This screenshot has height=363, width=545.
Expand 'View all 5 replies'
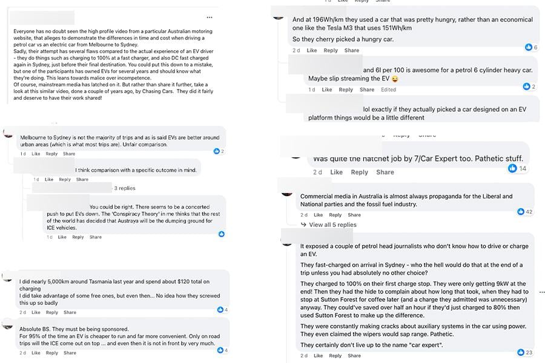tap(332, 224)
